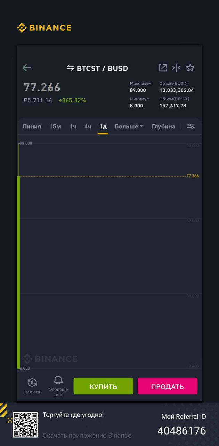Click the Binance logo at top
This screenshot has height=446, width=219.
44,28
